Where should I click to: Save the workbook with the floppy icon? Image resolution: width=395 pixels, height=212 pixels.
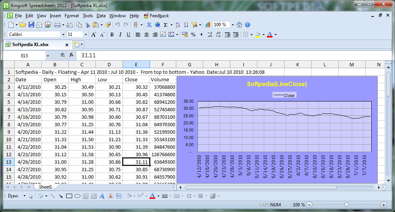tap(31, 25)
